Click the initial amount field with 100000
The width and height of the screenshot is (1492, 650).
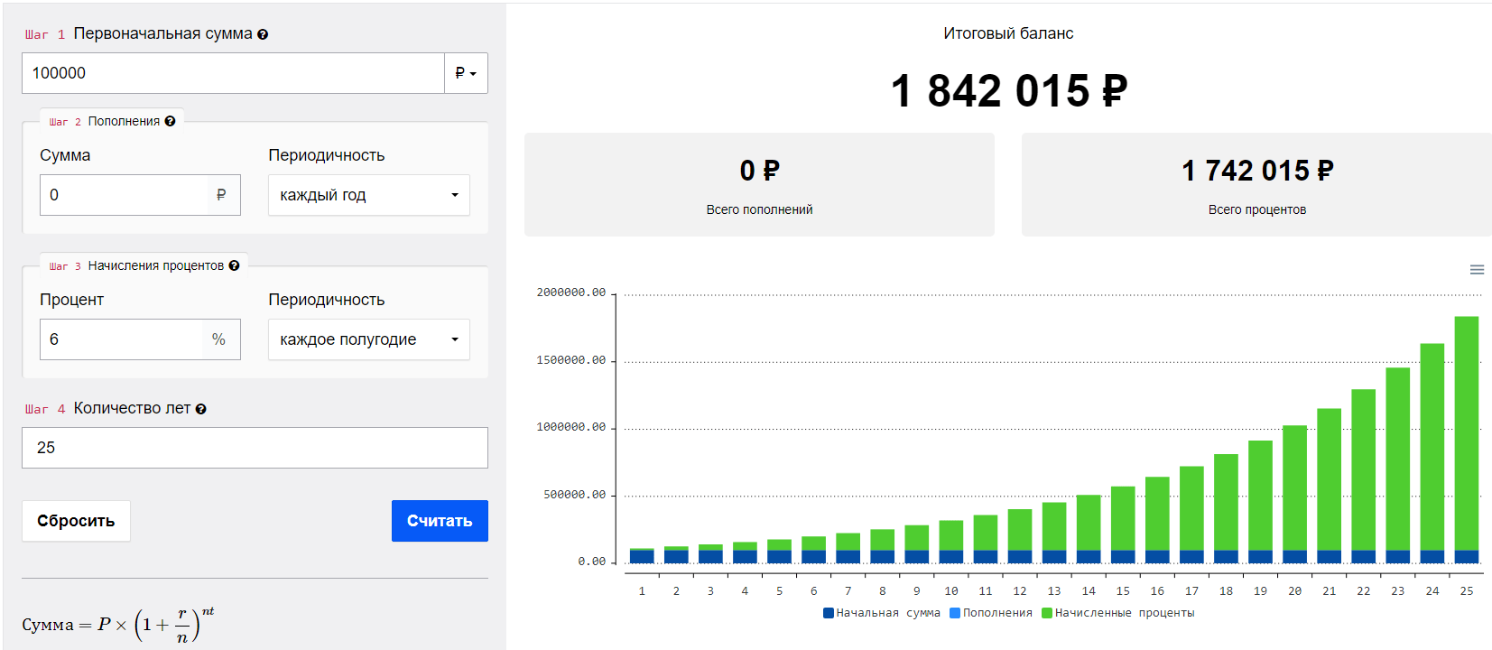coord(233,73)
